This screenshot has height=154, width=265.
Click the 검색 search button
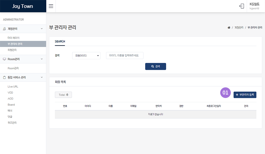156,66
